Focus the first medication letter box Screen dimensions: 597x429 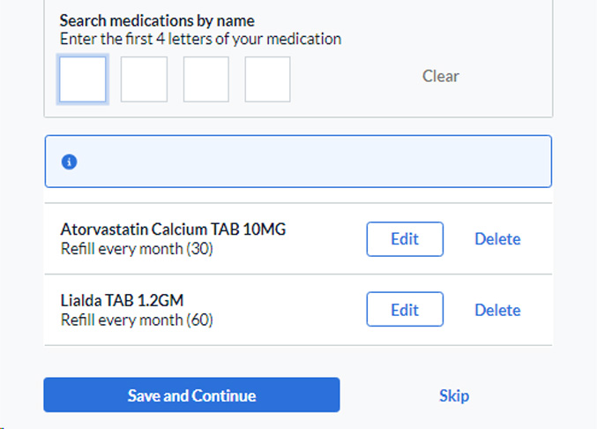pos(83,79)
